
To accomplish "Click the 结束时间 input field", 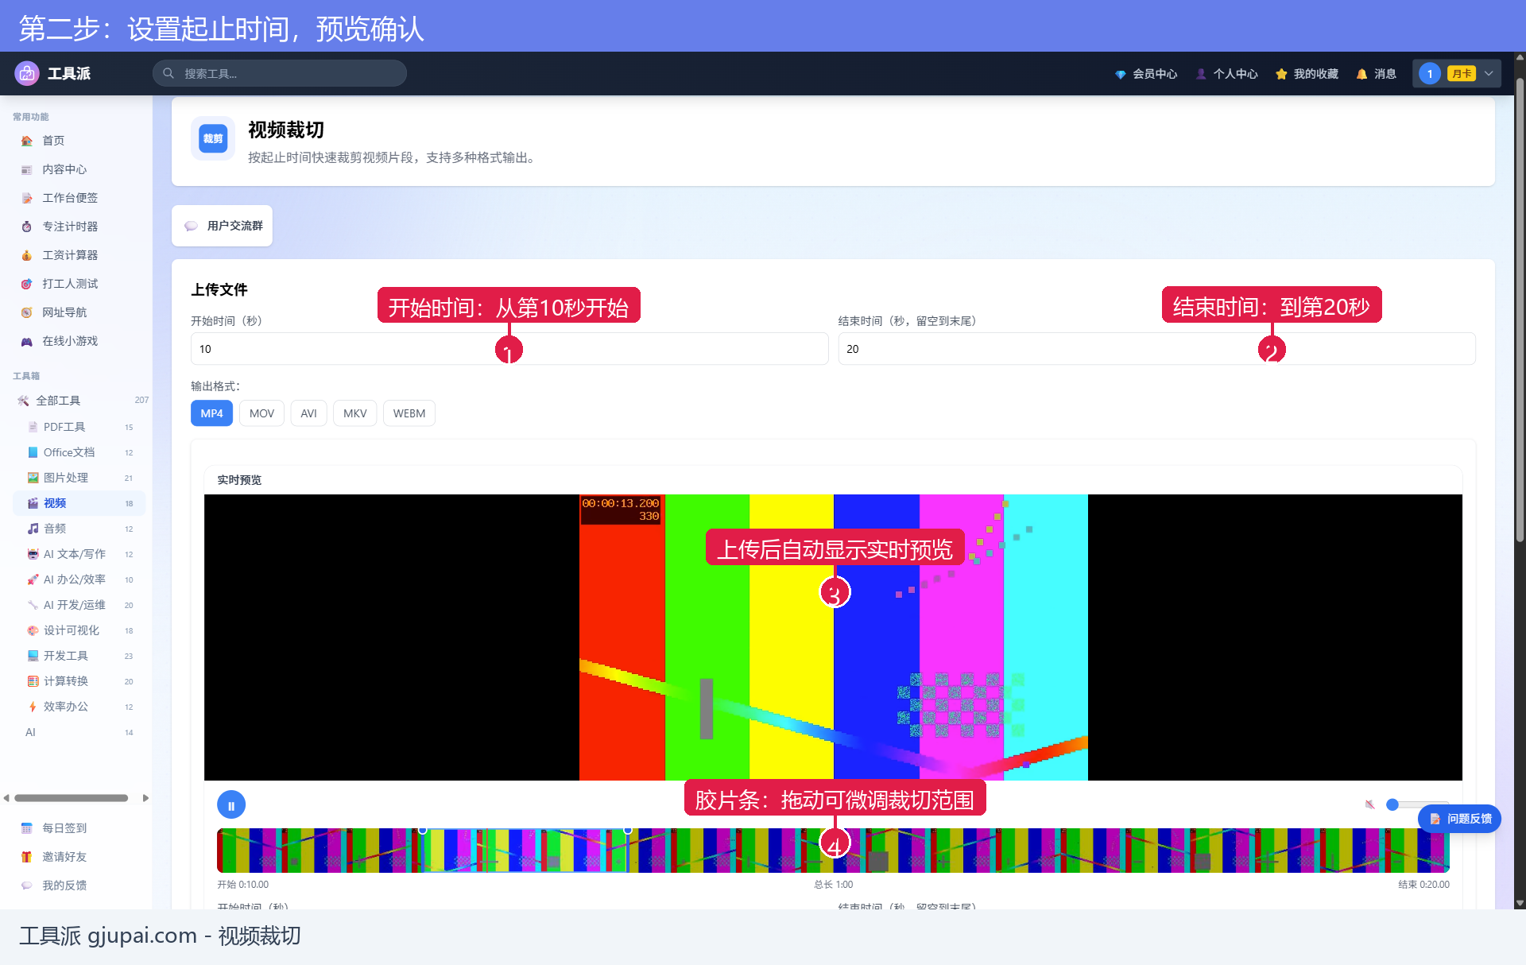I will [x=1157, y=349].
